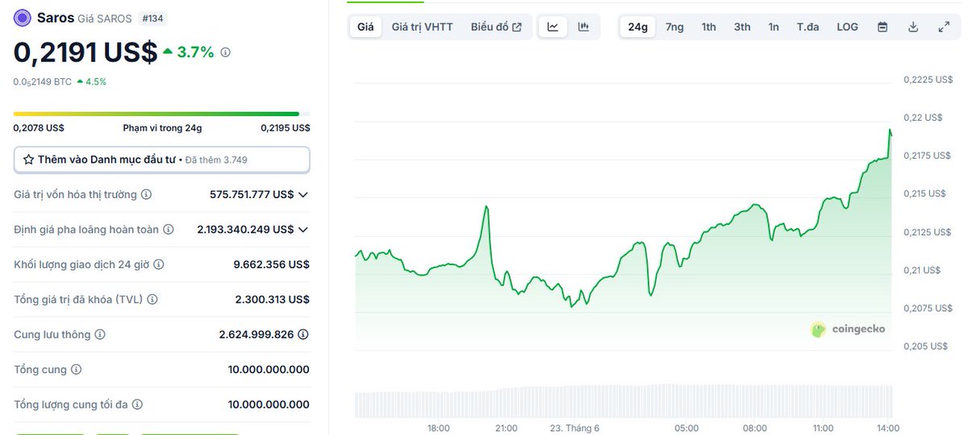The height and width of the screenshot is (435, 968).
Task: Select the 7ng time range
Action: (x=674, y=27)
